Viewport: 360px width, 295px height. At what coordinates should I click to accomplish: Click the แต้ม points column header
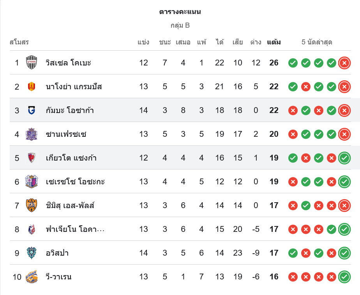(274, 42)
